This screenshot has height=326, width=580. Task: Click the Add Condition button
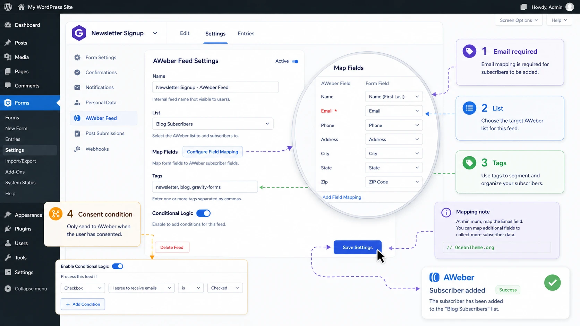[x=83, y=304]
